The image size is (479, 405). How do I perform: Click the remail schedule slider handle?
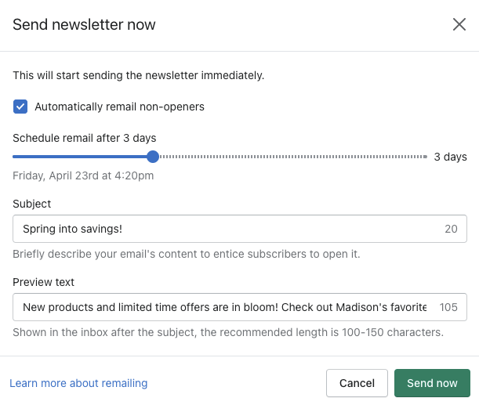point(153,157)
